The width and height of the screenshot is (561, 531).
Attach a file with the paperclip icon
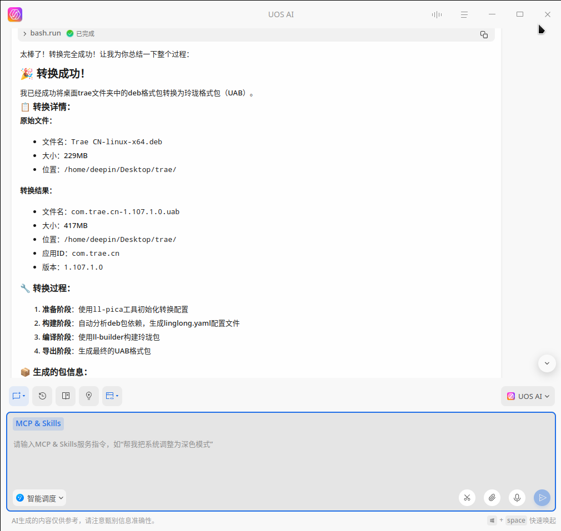point(492,498)
